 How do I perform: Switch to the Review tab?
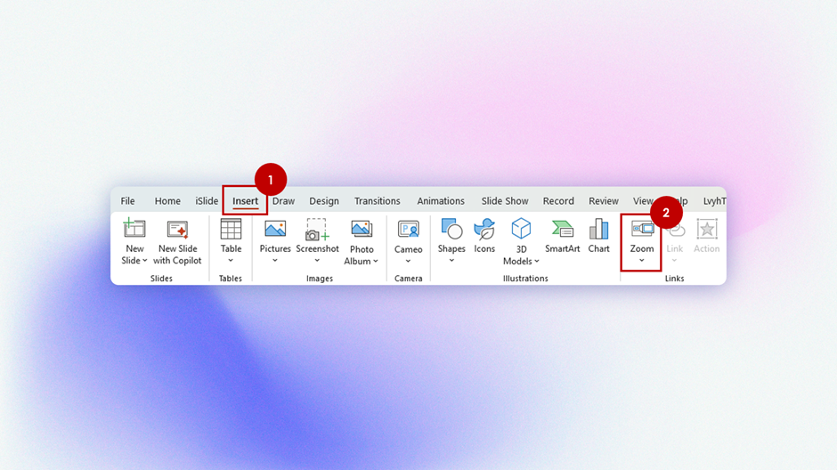pos(604,201)
